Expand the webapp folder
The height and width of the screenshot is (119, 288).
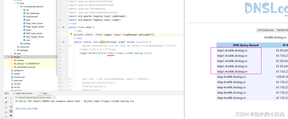(15, 50)
